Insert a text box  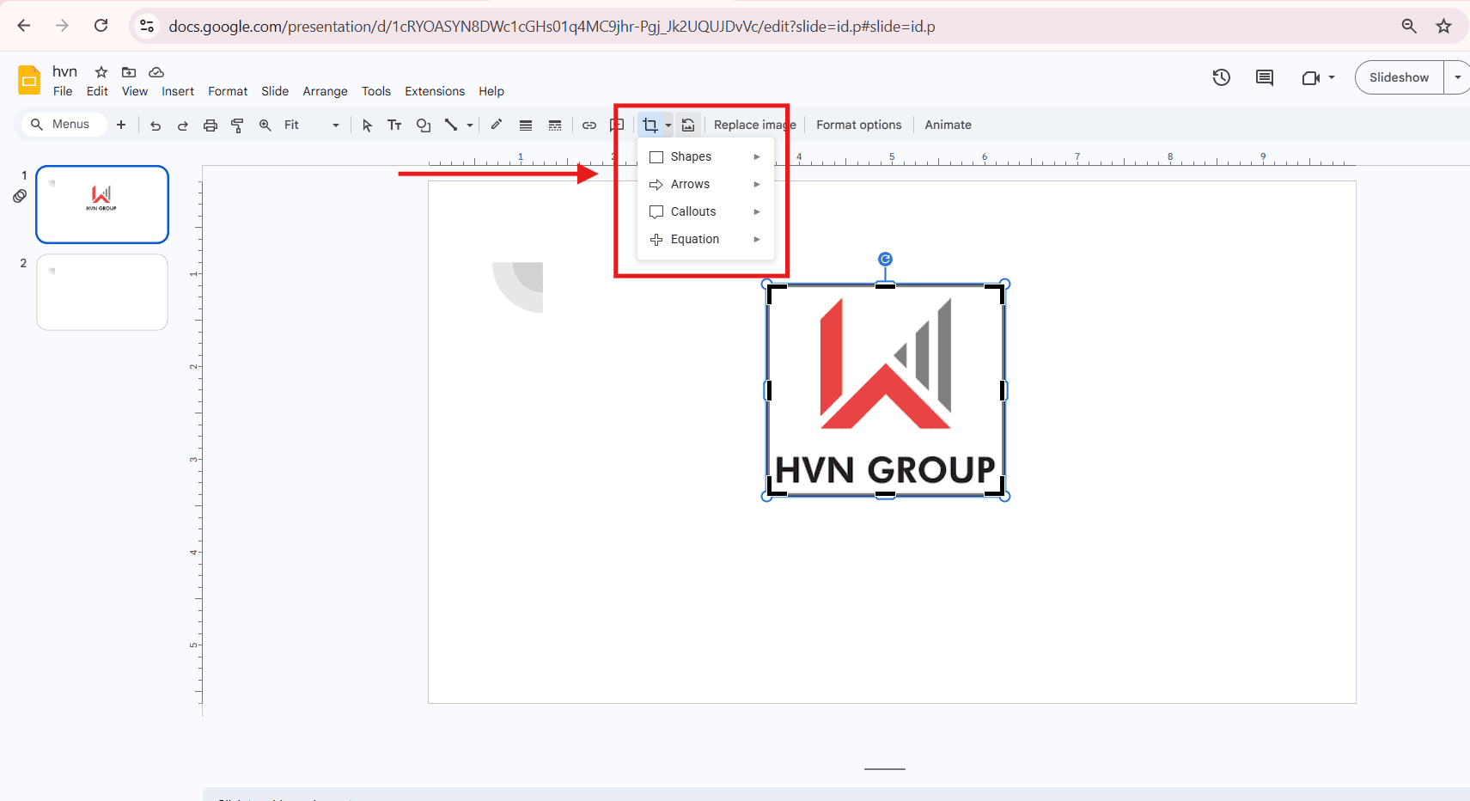point(394,125)
